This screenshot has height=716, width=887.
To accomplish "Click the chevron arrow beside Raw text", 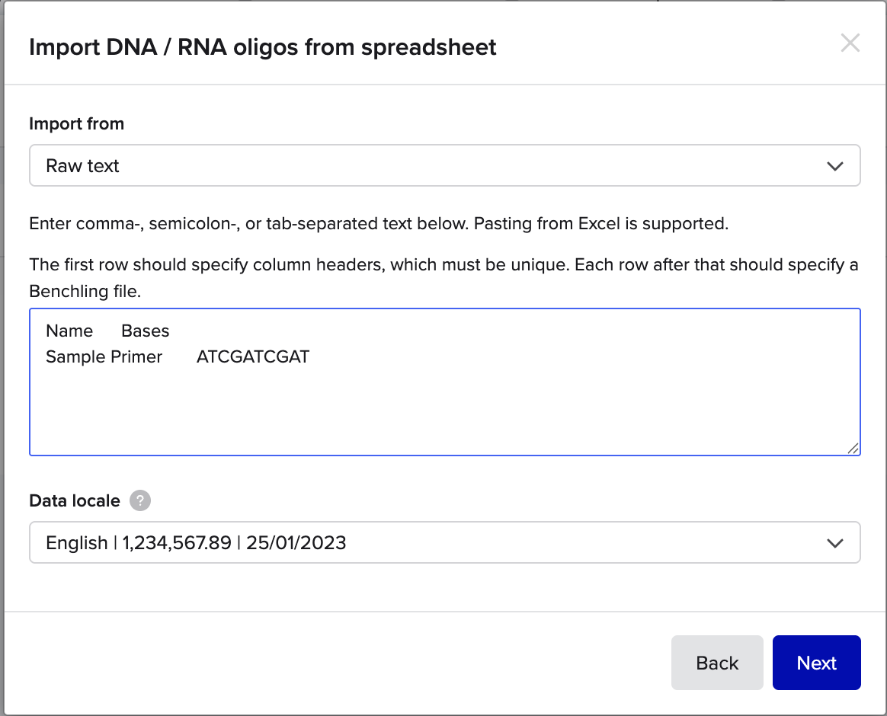I will (835, 166).
